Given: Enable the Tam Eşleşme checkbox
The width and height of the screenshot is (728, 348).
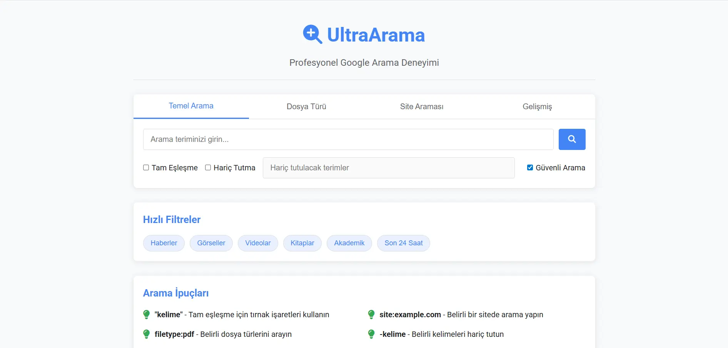Looking at the screenshot, I should [146, 167].
